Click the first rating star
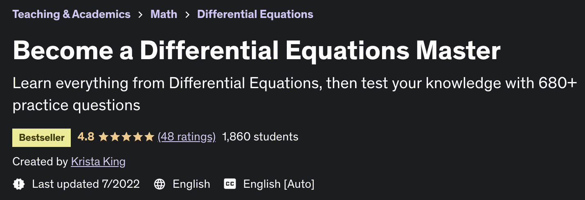Viewport: 585px width, 200px height. point(103,137)
